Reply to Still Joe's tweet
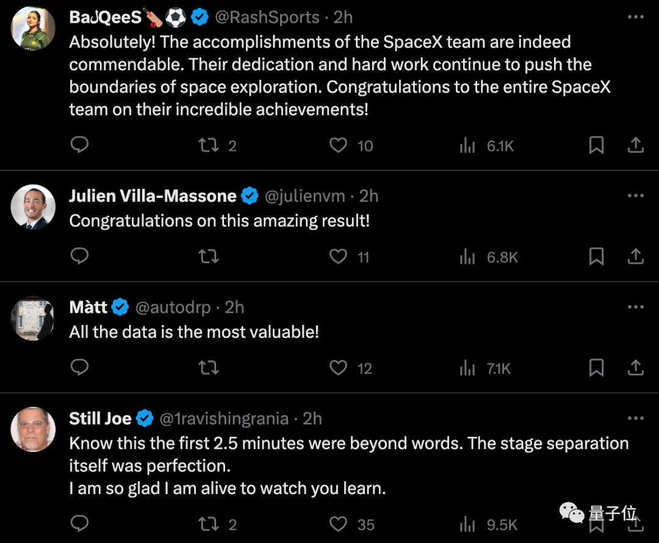659x543 pixels. 79,523
